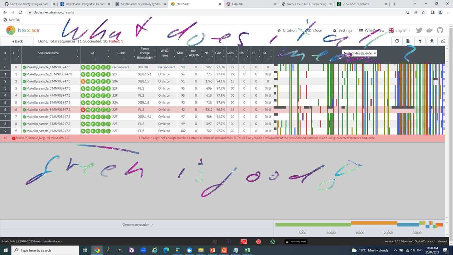Open the Nextclade GitHub icon link
The image size is (453, 255).
pyautogui.click(x=440, y=30)
